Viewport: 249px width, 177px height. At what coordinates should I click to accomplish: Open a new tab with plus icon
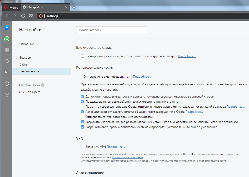coord(74,7)
